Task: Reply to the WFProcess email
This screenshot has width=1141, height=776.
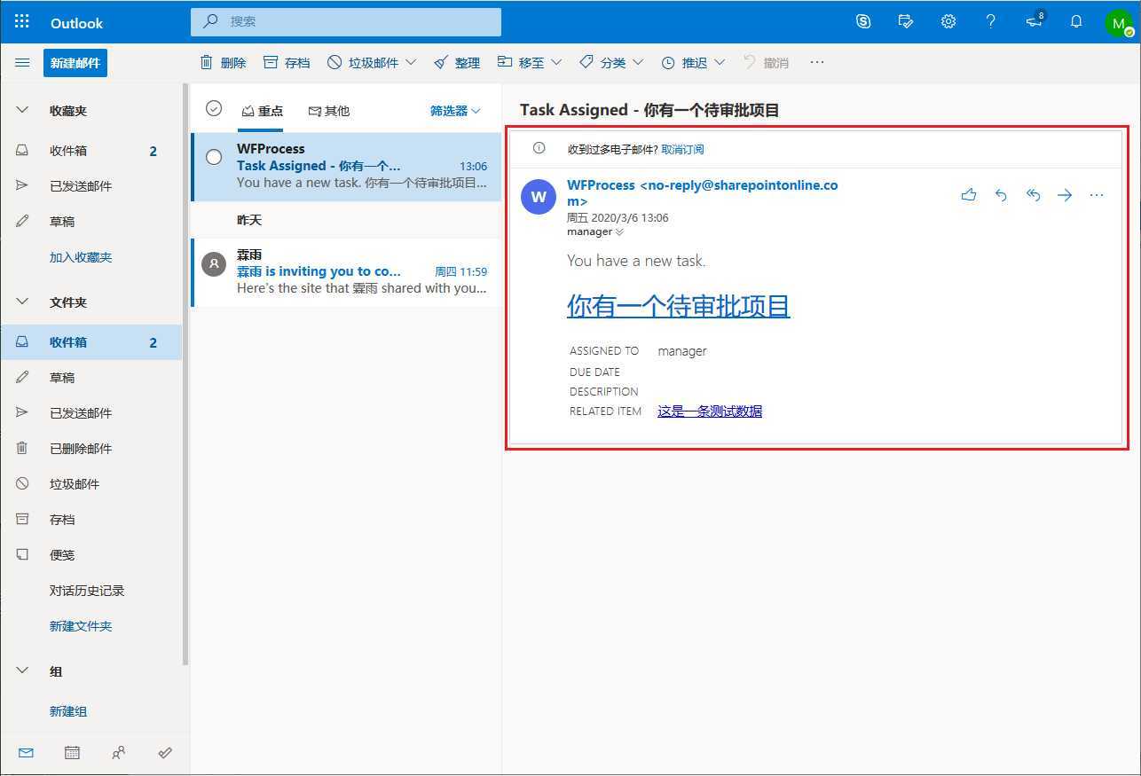Action: tap(1001, 195)
